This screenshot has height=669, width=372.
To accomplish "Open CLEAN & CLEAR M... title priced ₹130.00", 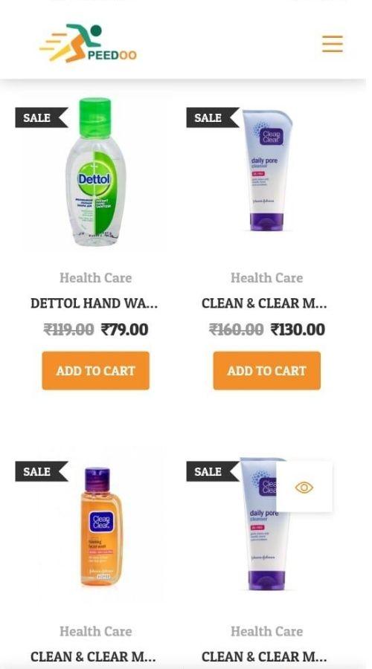I will coord(264,303).
